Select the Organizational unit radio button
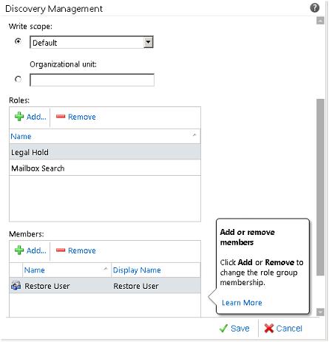 point(18,79)
